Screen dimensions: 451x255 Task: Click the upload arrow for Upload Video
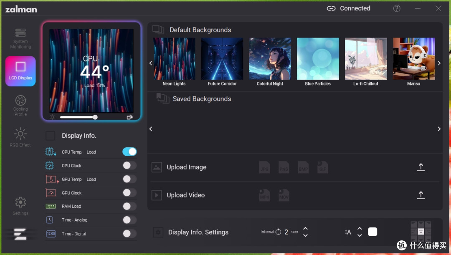coord(421,195)
